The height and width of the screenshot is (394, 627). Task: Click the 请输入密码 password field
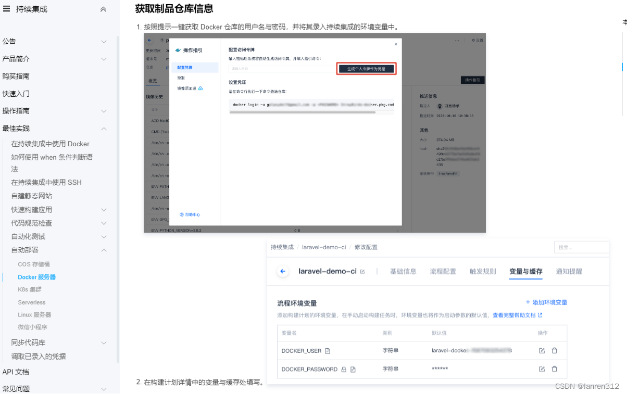pos(283,69)
